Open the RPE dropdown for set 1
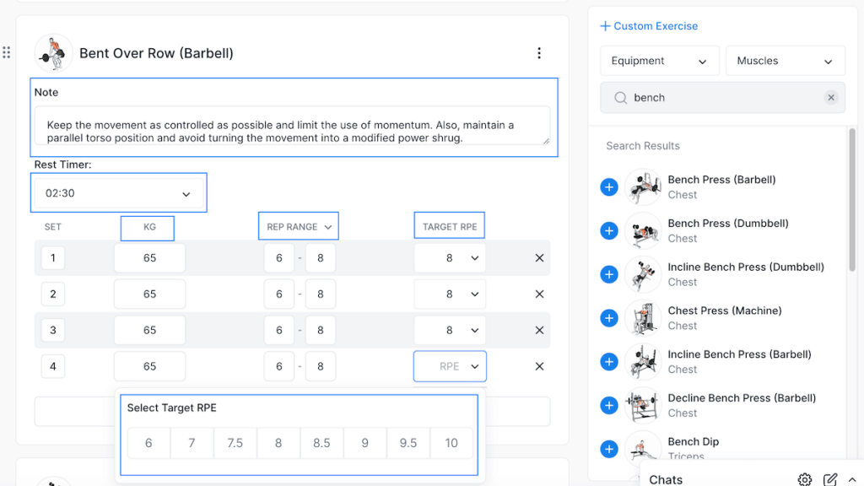This screenshot has width=864, height=486. pyautogui.click(x=450, y=257)
